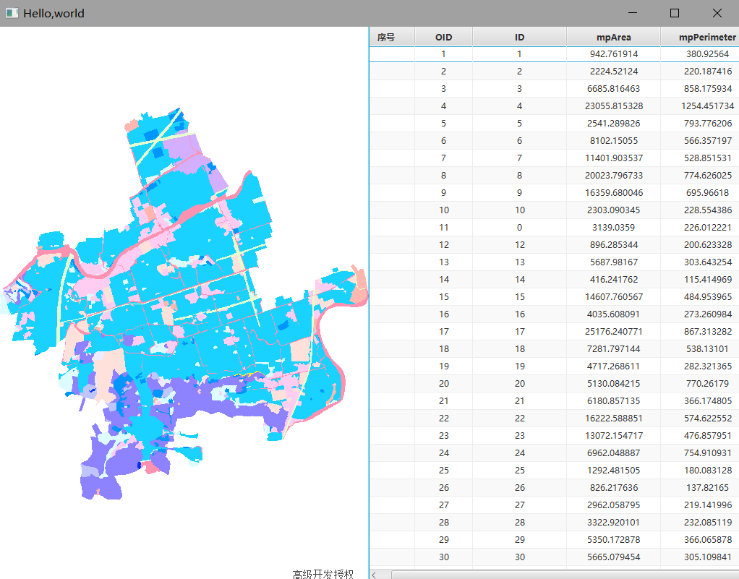Minimize the Hello,world window
This screenshot has width=739, height=579.
(632, 13)
